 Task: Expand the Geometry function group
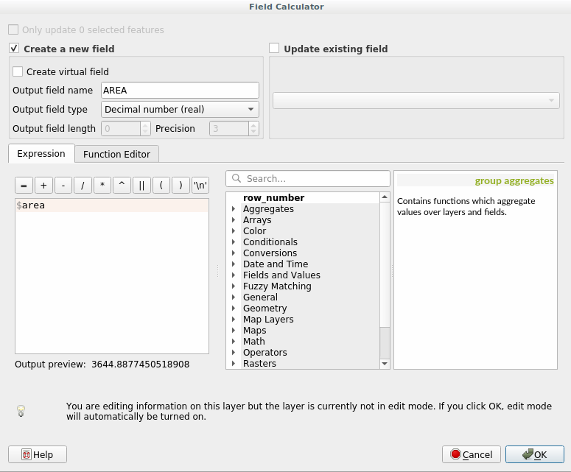tap(233, 309)
